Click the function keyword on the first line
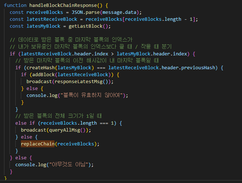 (15, 5)
